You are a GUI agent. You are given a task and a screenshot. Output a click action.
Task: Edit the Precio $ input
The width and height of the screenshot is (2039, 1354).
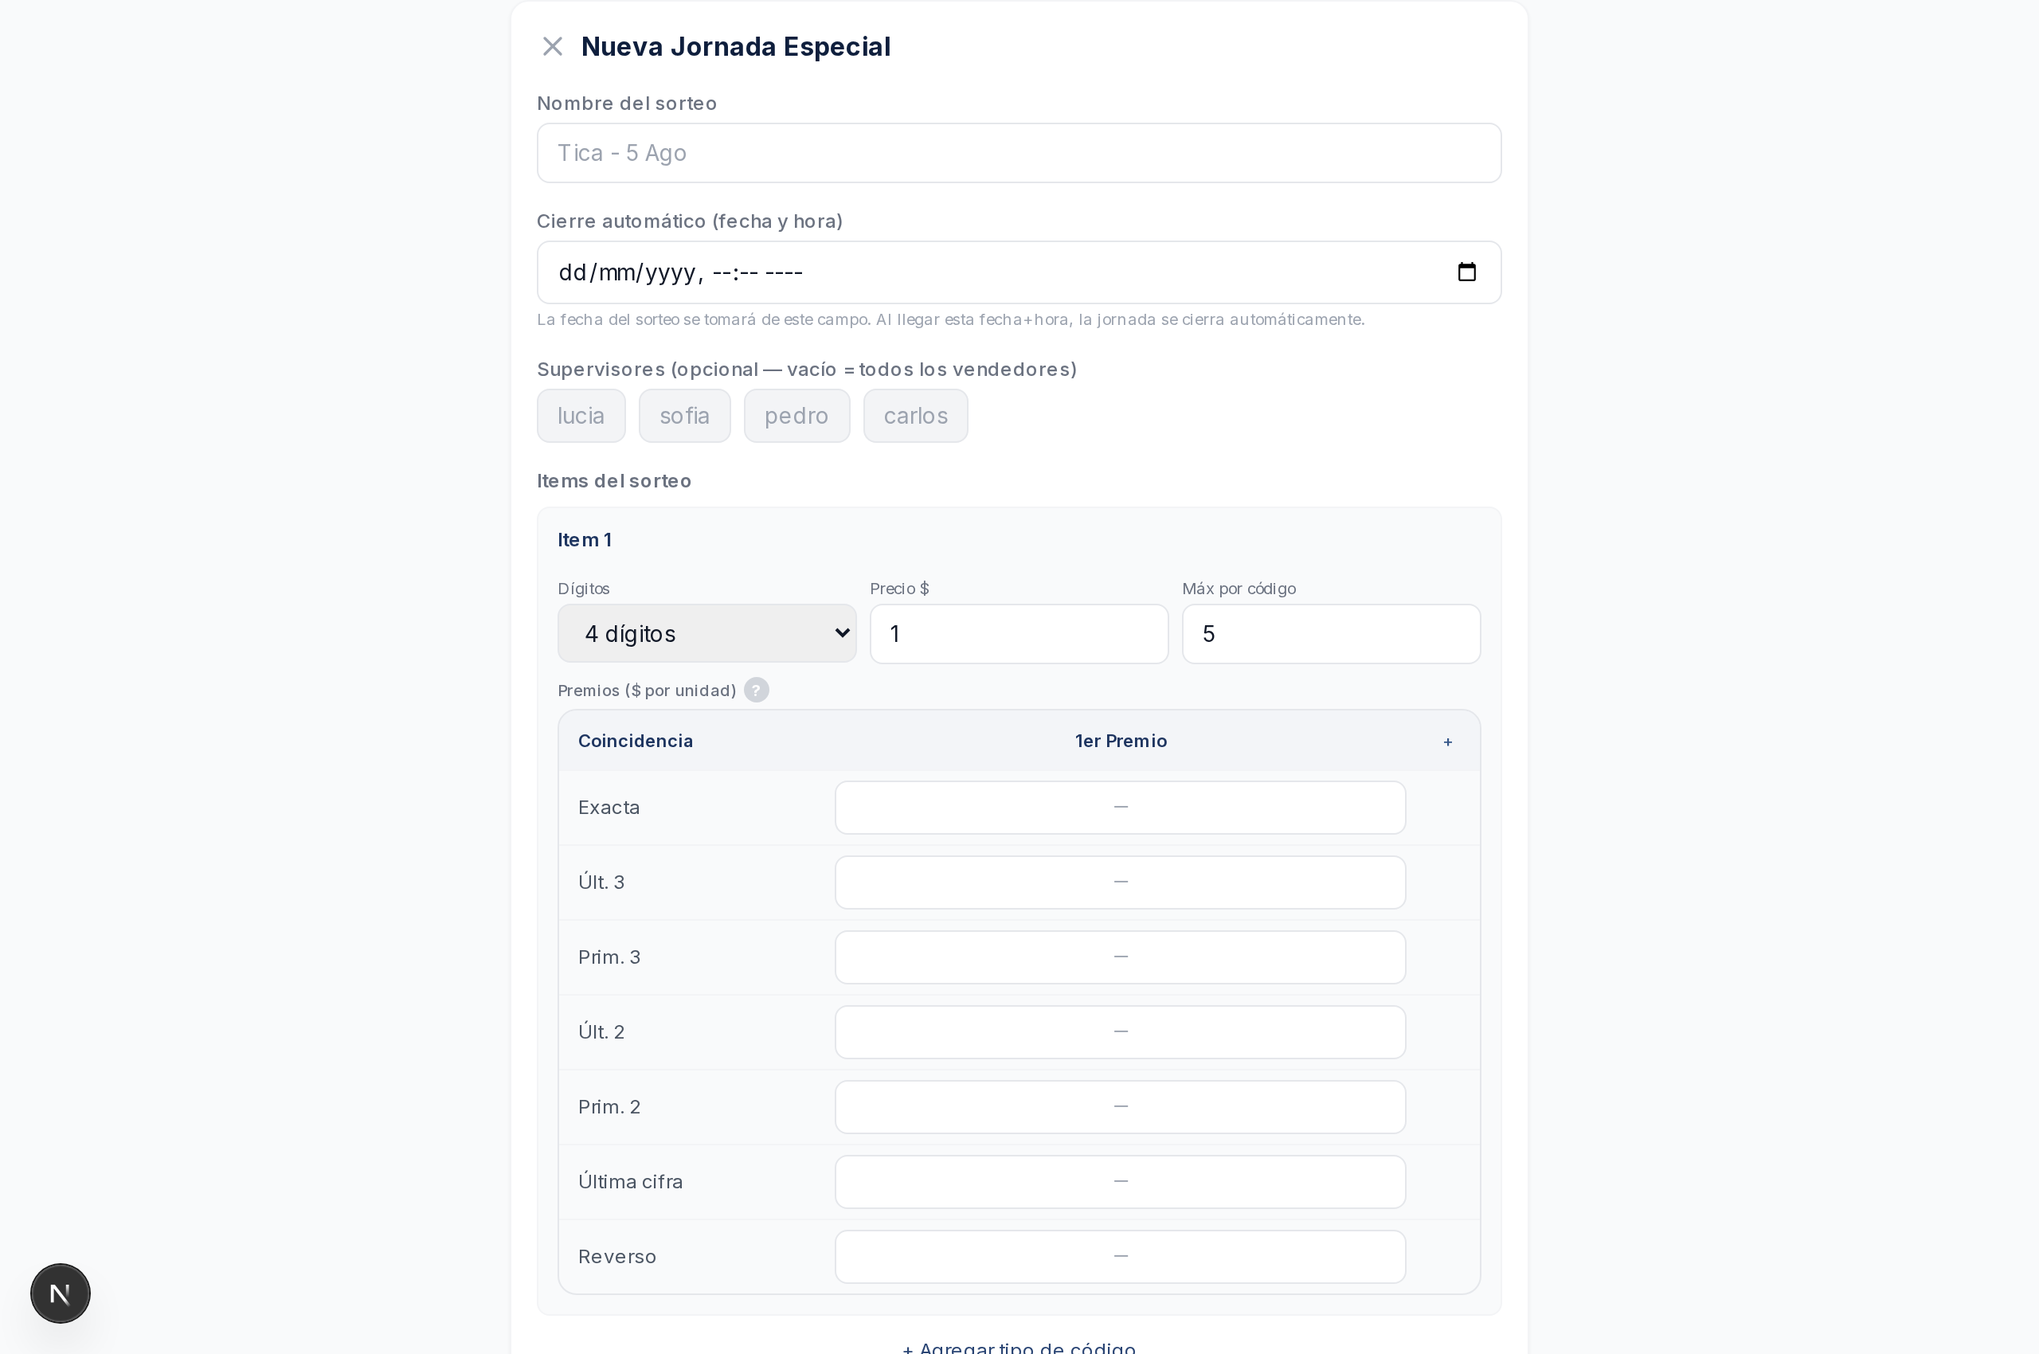click(x=1019, y=634)
